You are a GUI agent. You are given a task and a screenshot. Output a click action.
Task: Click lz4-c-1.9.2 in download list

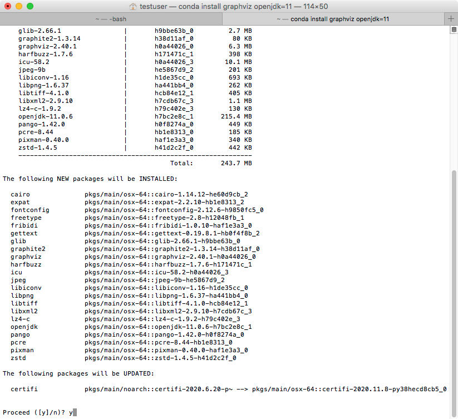click(40, 109)
